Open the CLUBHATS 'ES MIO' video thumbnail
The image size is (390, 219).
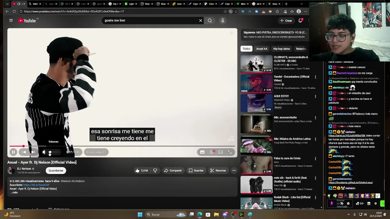pos(257,64)
